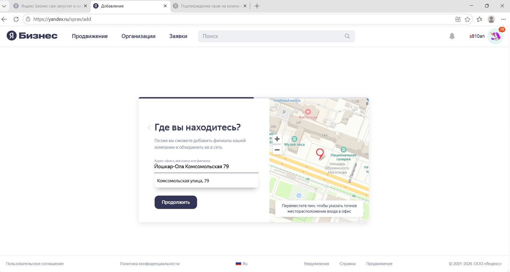Viewport: 510px width, 272px height.
Task: Add page to favorites with star icon
Action: click(467, 19)
